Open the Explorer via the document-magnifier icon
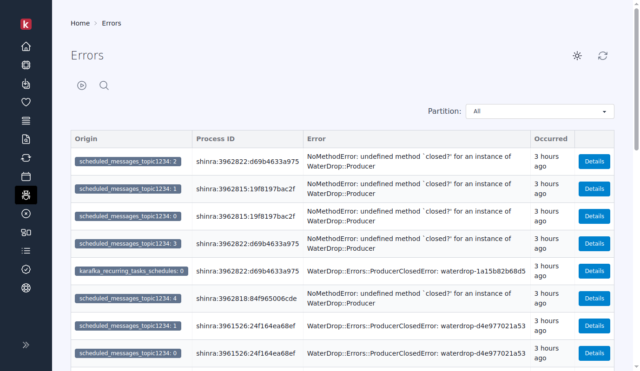 click(x=26, y=139)
